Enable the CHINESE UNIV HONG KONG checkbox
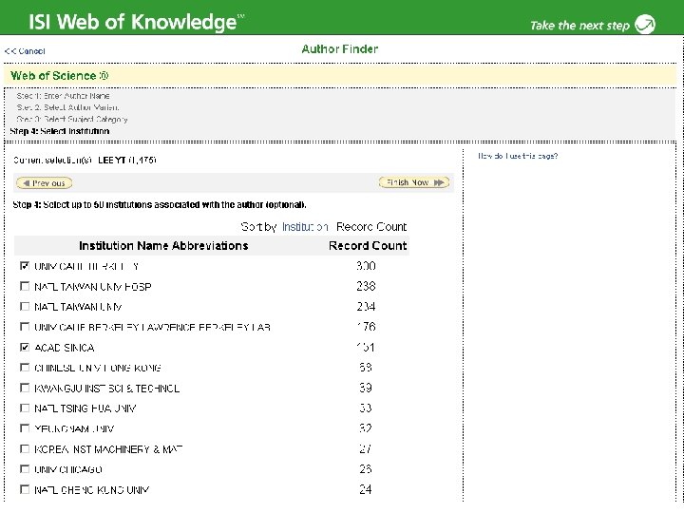The image size is (684, 513). pos(25,368)
